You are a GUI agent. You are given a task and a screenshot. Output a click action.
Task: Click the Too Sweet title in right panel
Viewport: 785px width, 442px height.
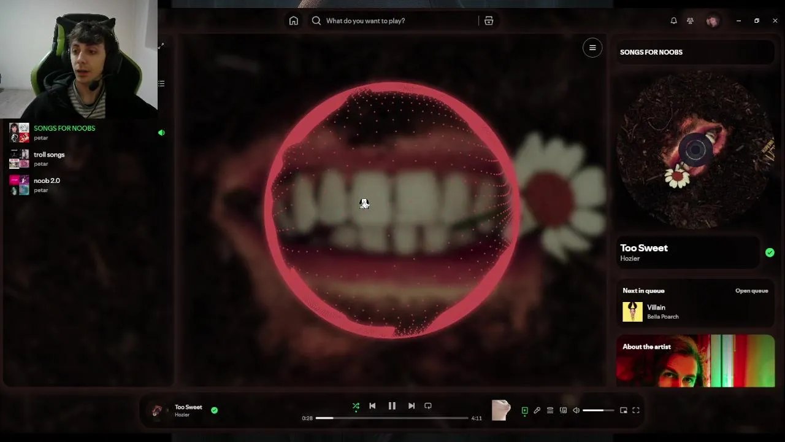644,248
